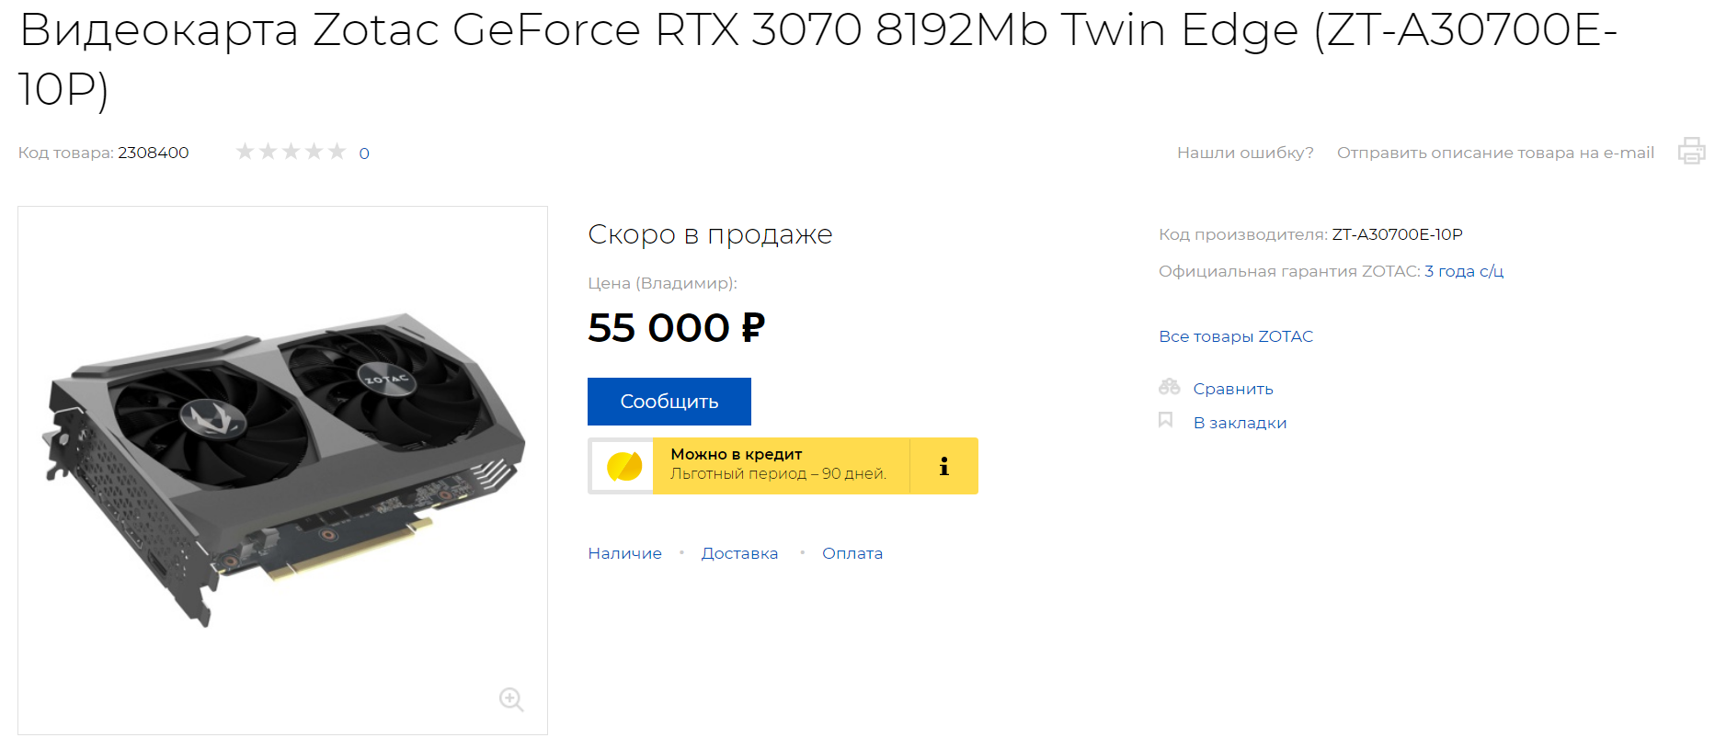This screenshot has width=1715, height=749.
Task: Click the Нашли ошибку? link
Action: point(1244,153)
